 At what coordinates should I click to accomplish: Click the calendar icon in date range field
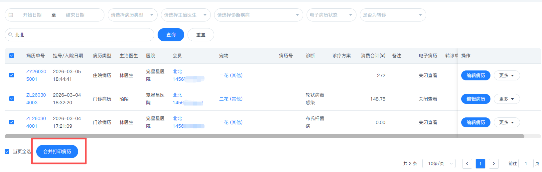pos(11,15)
